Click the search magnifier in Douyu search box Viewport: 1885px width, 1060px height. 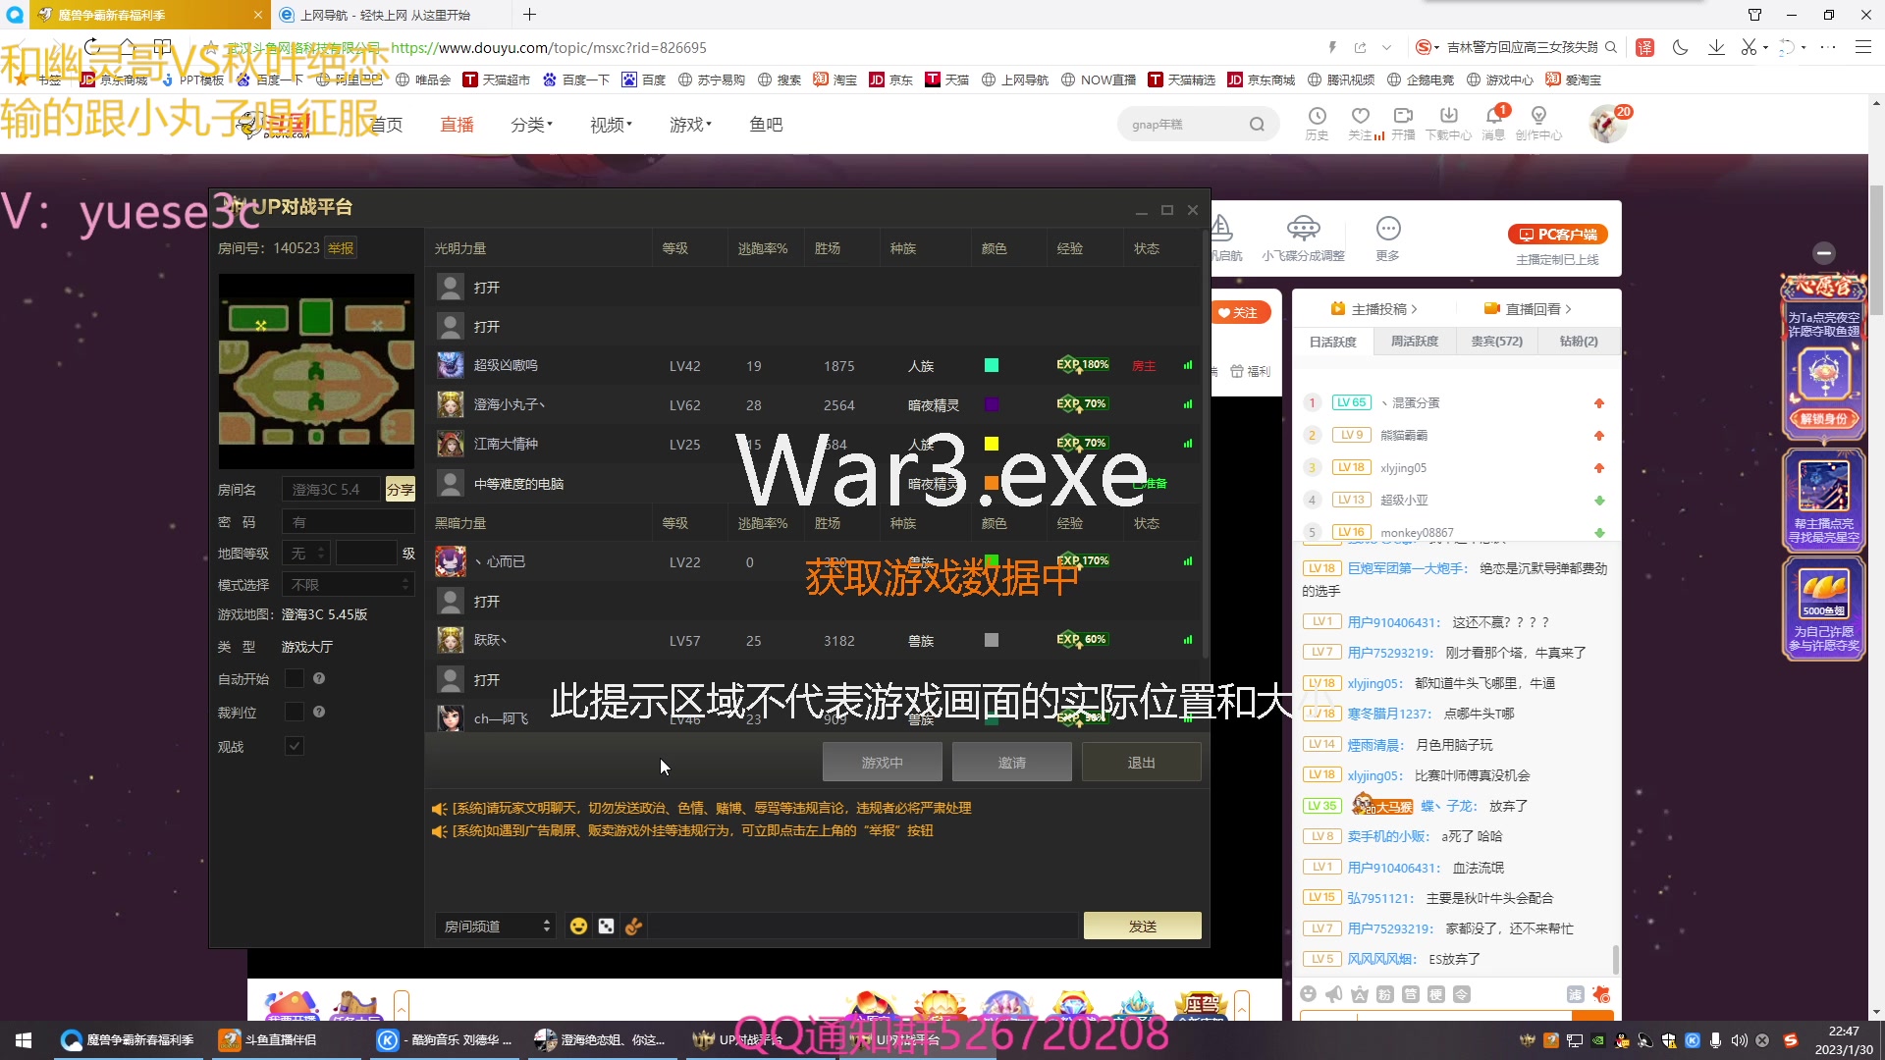(1257, 125)
